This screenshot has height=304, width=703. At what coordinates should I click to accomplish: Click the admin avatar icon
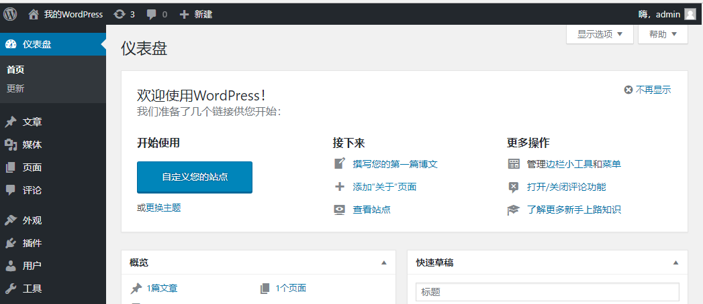(690, 14)
